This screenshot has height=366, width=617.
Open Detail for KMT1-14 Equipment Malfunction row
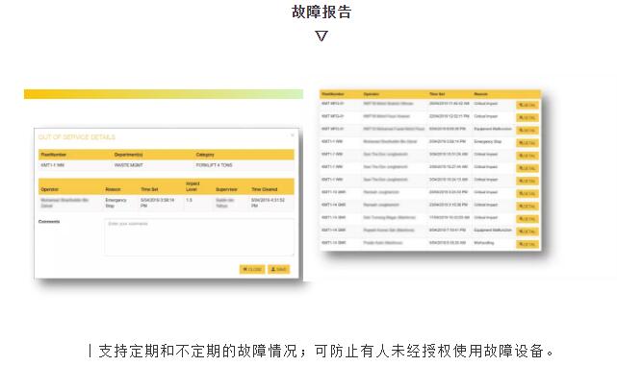pyautogui.click(x=527, y=232)
